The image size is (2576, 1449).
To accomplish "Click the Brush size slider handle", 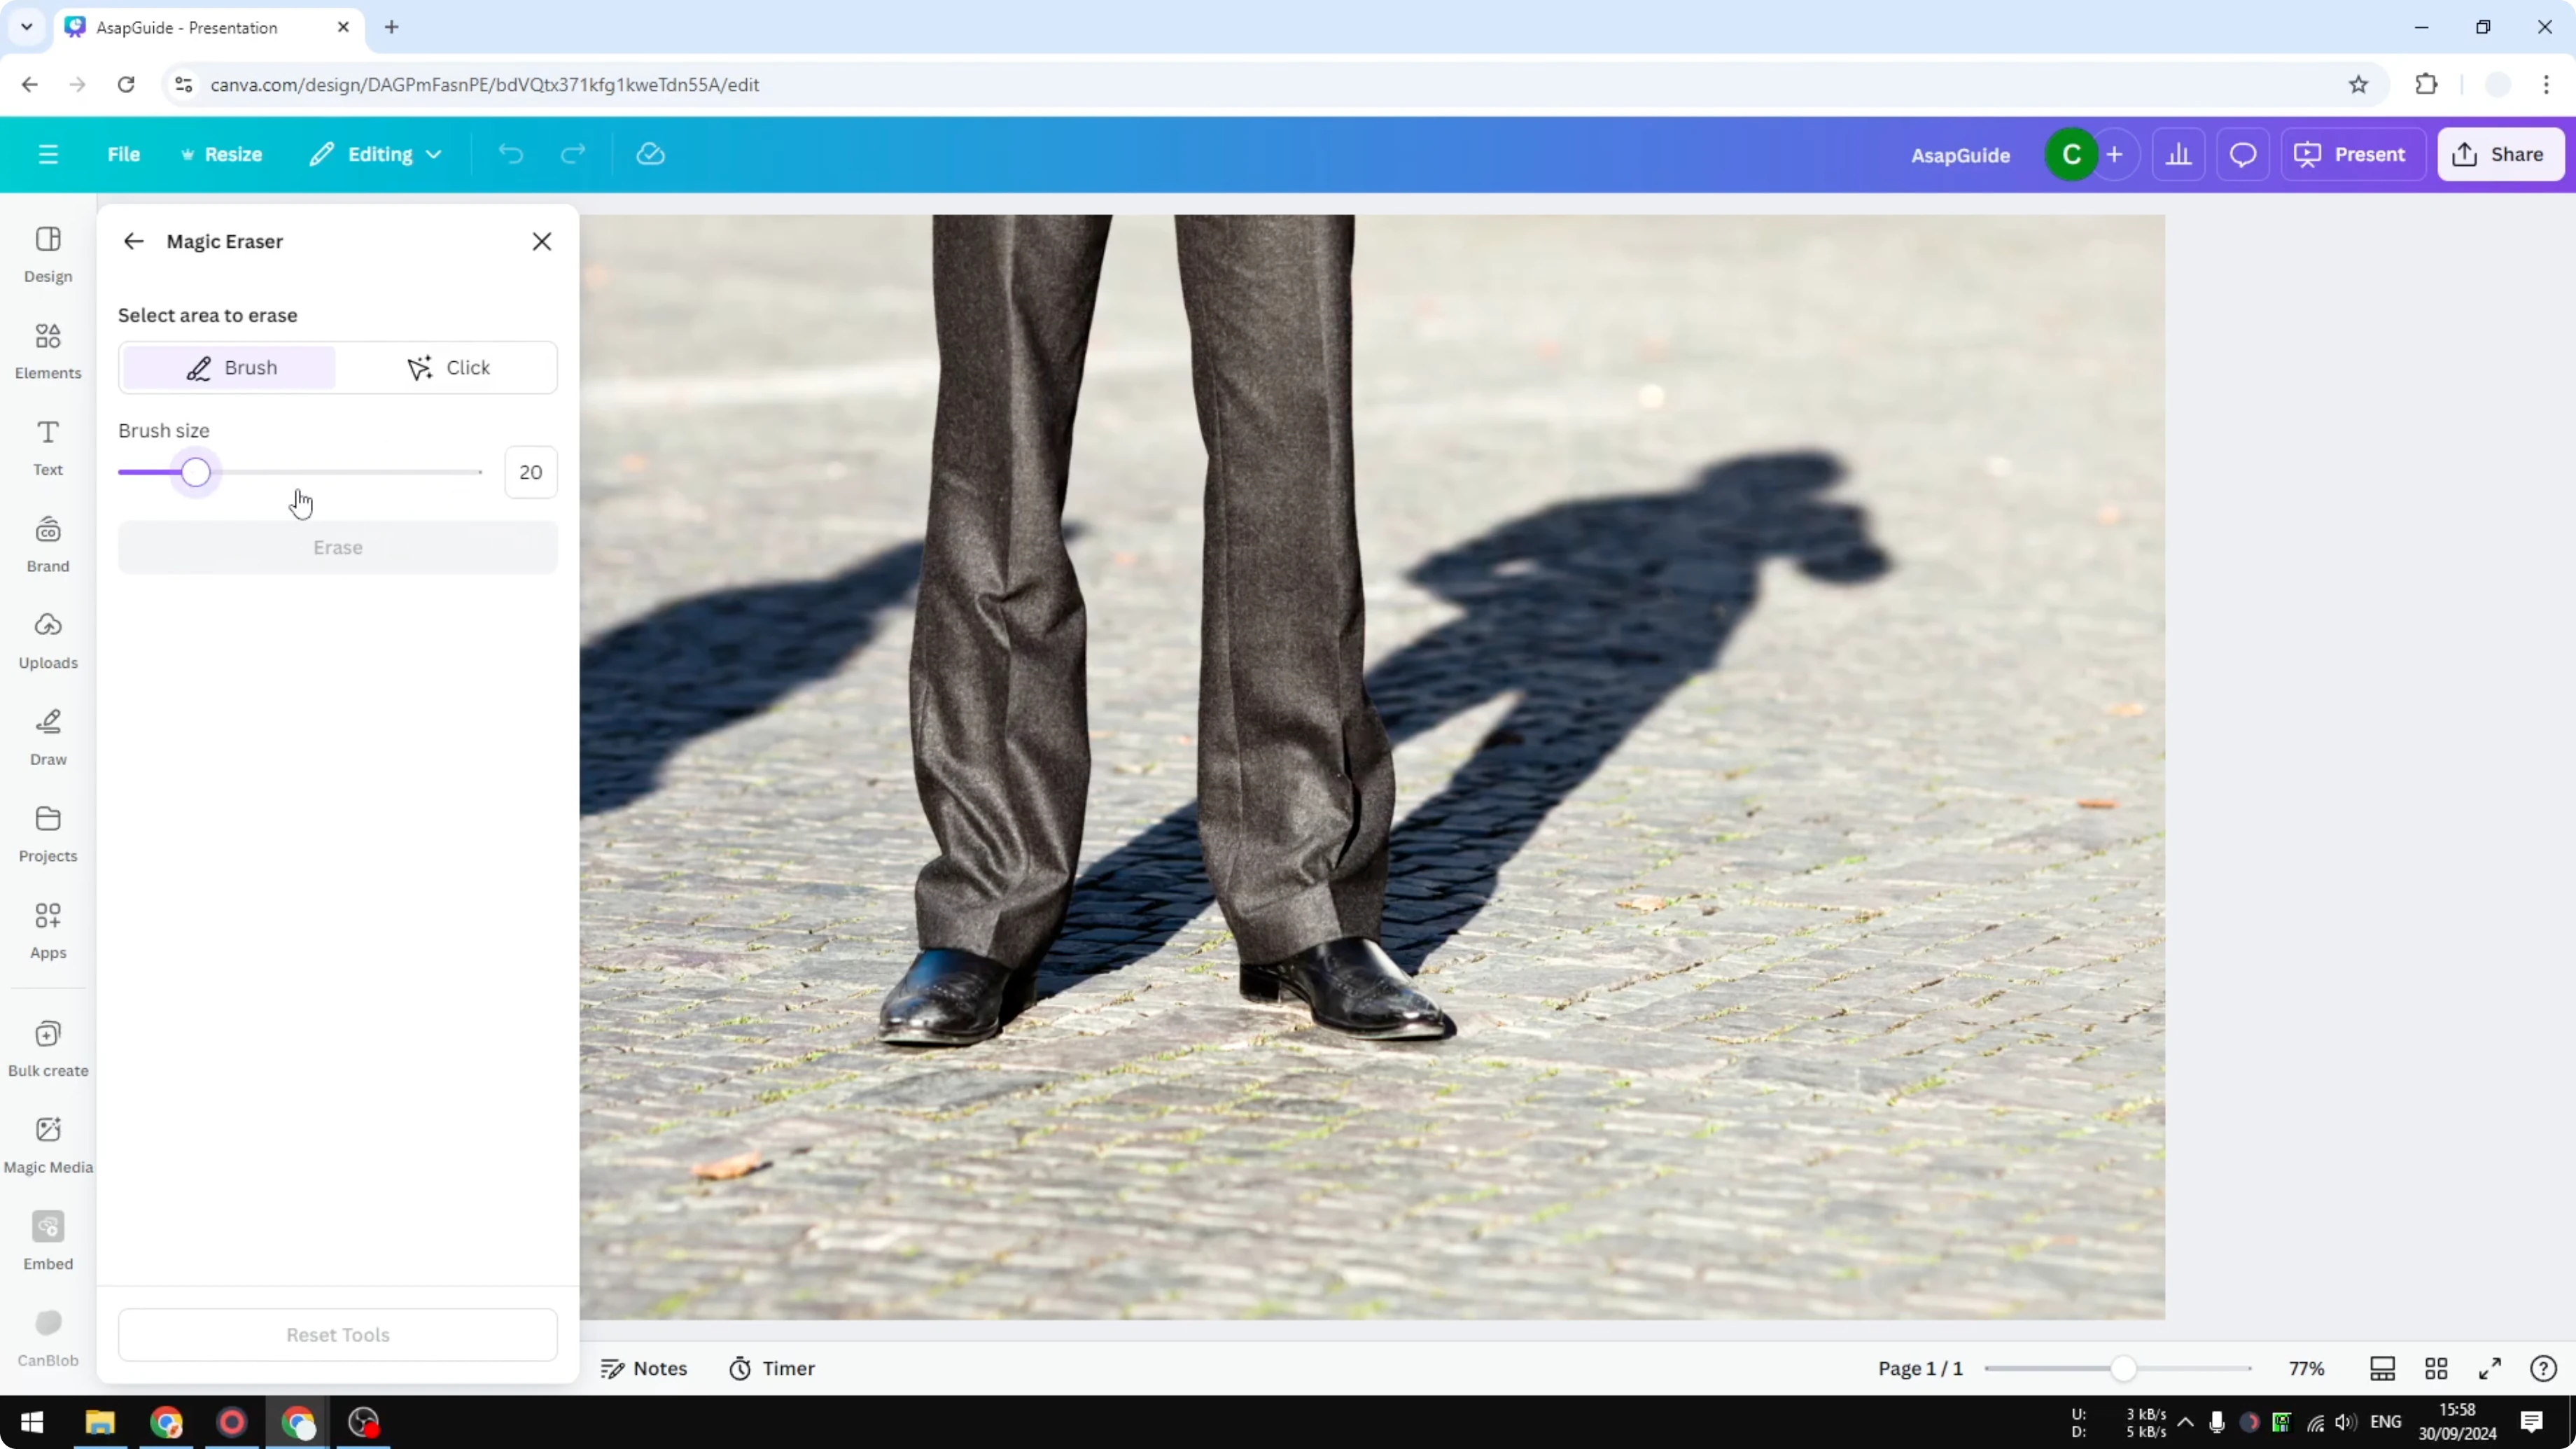I will pos(196,472).
